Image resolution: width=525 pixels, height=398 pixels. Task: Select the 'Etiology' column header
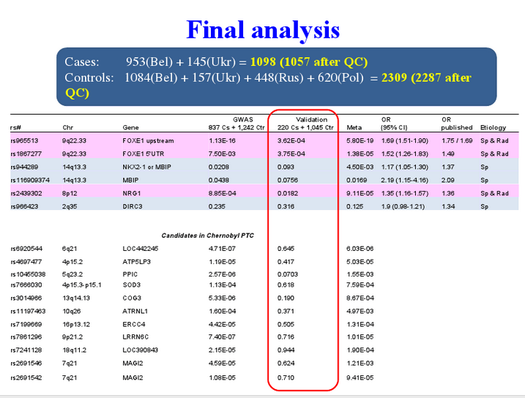coord(494,128)
